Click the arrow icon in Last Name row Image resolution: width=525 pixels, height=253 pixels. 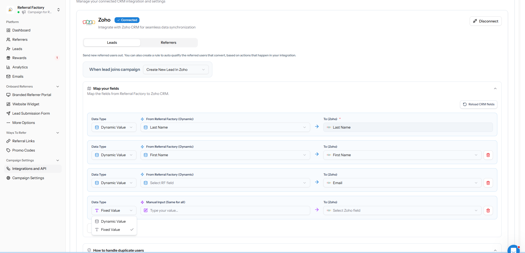click(317, 127)
